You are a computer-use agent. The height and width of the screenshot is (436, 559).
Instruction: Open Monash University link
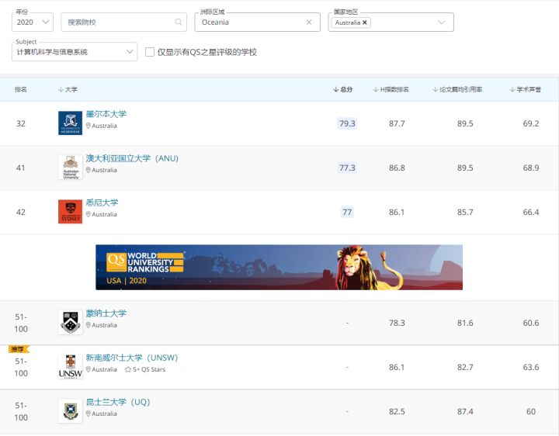pos(106,313)
